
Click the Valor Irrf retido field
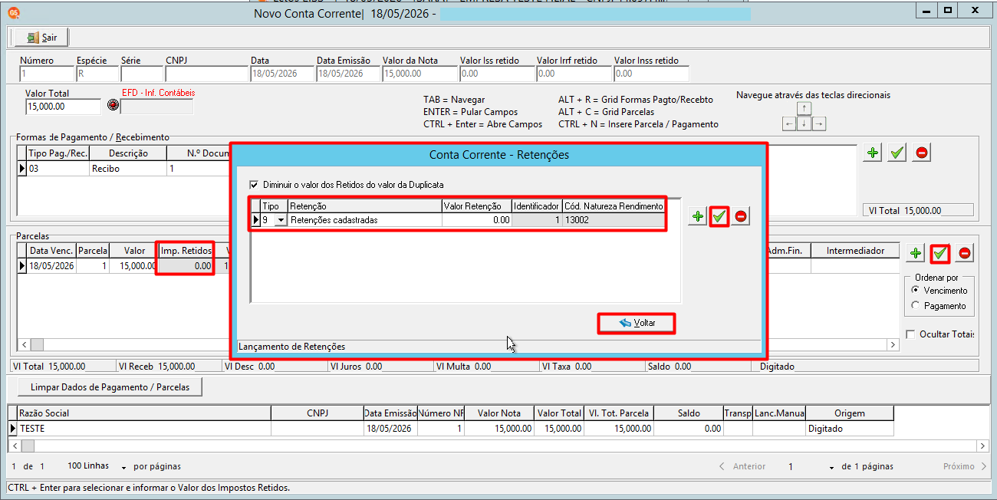574,74
